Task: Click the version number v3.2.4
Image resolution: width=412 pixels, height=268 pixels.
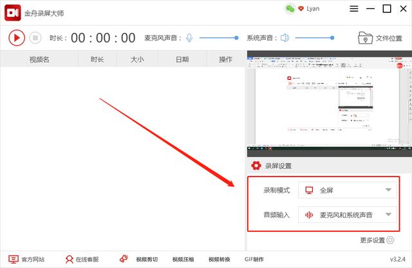Action: 398,260
